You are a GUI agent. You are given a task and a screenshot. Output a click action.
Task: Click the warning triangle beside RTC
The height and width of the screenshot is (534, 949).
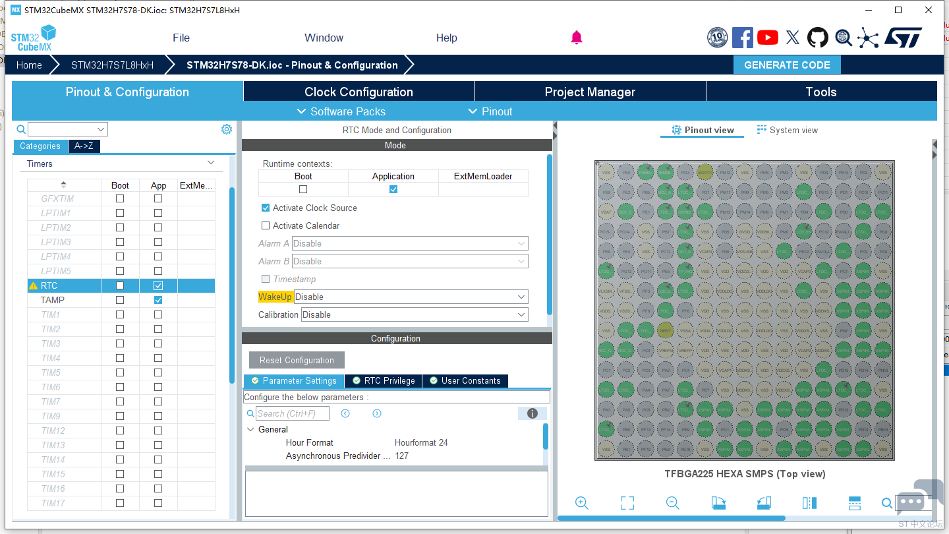[33, 285]
